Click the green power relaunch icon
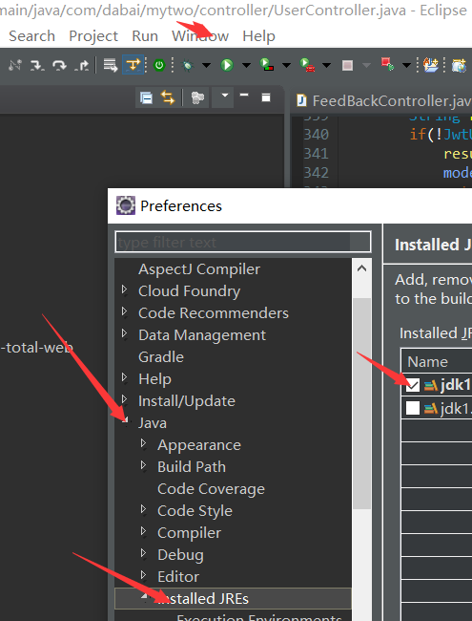Viewport: 472px width, 621px height. tap(159, 65)
